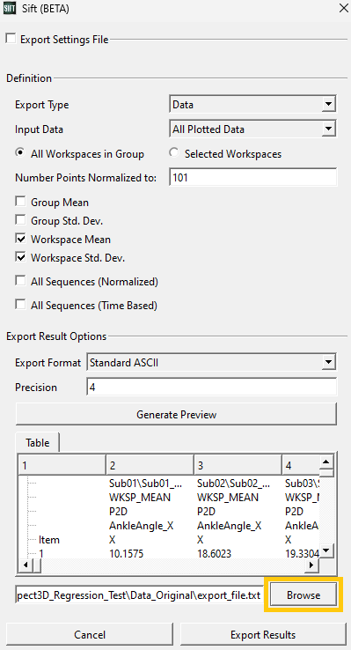The image size is (351, 650).
Task: Uncheck the Workspace Mean checkbox
Action: (20, 239)
